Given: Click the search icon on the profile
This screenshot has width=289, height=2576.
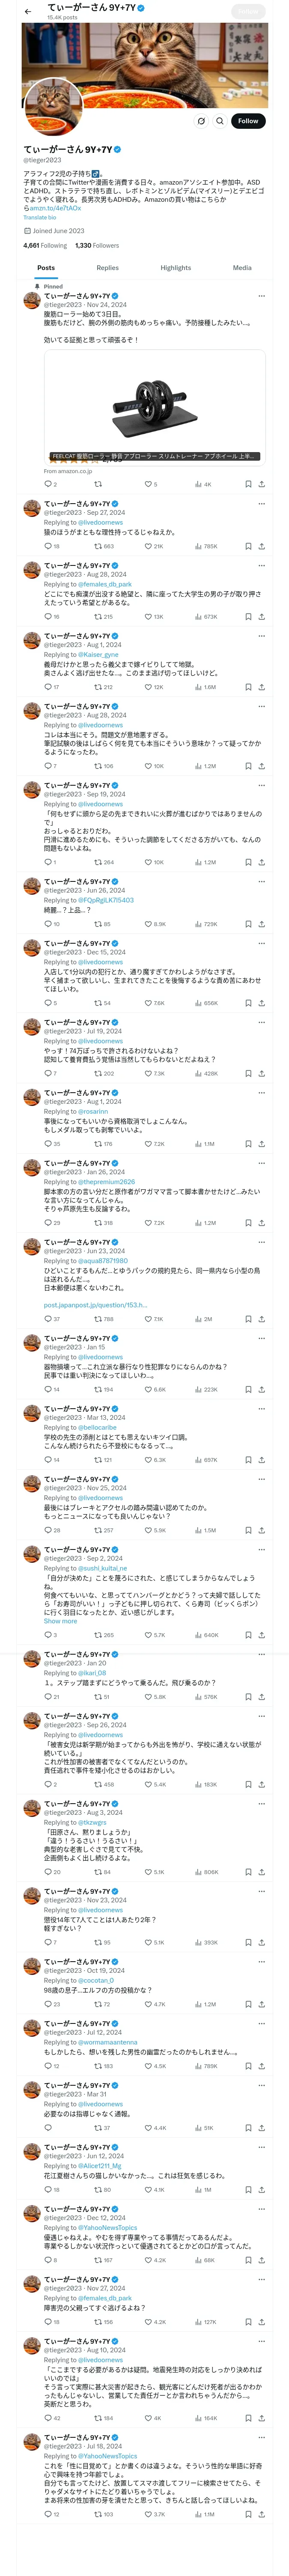Looking at the screenshot, I should [219, 121].
